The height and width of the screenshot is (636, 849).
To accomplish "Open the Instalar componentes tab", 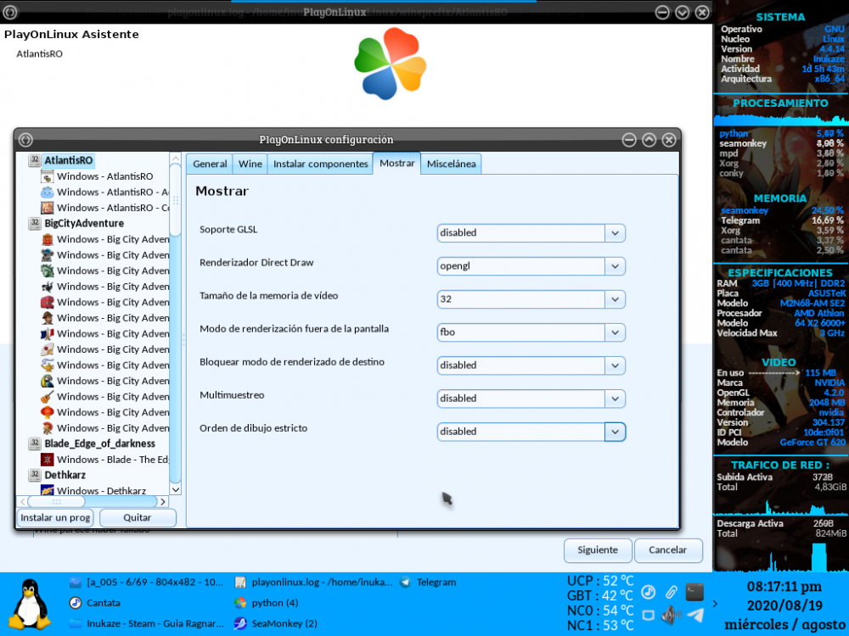I will [319, 165].
